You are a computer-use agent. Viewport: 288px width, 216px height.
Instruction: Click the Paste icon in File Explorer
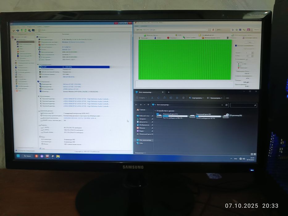(x=165, y=98)
